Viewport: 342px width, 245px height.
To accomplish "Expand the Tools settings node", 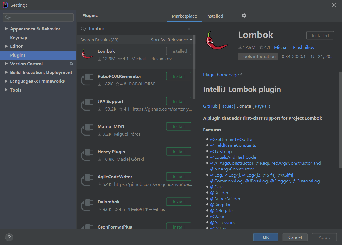I will 6,90.
